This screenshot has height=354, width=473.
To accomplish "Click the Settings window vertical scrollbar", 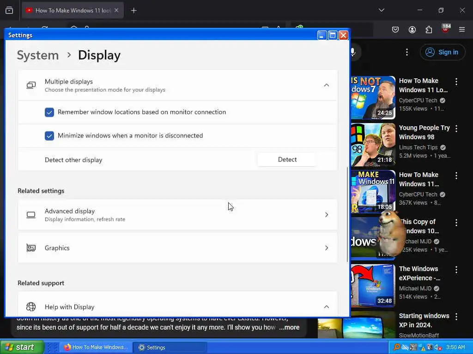I will tap(347, 214).
